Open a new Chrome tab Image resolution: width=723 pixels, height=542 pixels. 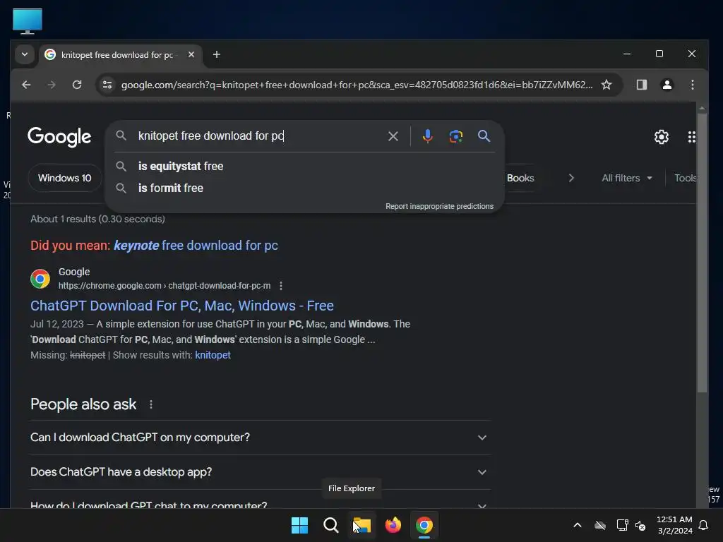[x=217, y=54]
